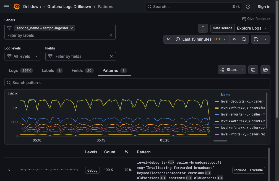Zoom out the time range with magnifier icon
The image size is (279, 181).
tap(244, 39)
